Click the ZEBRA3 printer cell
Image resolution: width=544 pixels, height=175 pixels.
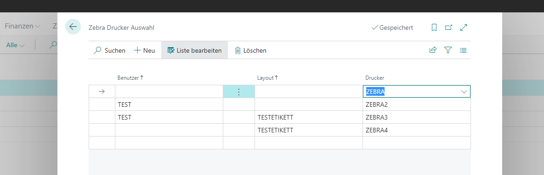coord(417,117)
